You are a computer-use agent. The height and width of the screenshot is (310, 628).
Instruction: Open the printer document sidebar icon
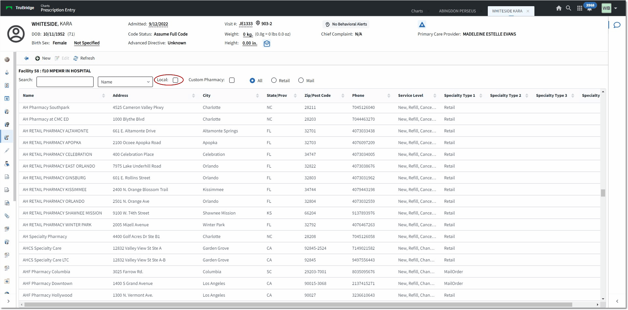coord(7,190)
